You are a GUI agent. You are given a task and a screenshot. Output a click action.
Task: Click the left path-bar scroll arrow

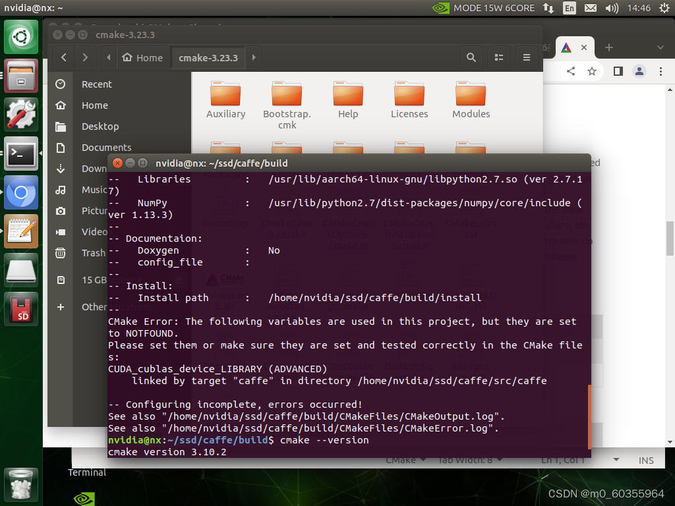109,57
